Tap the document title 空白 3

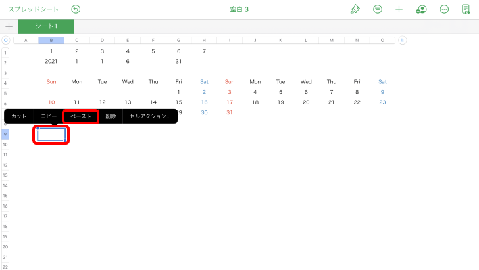coord(239,9)
